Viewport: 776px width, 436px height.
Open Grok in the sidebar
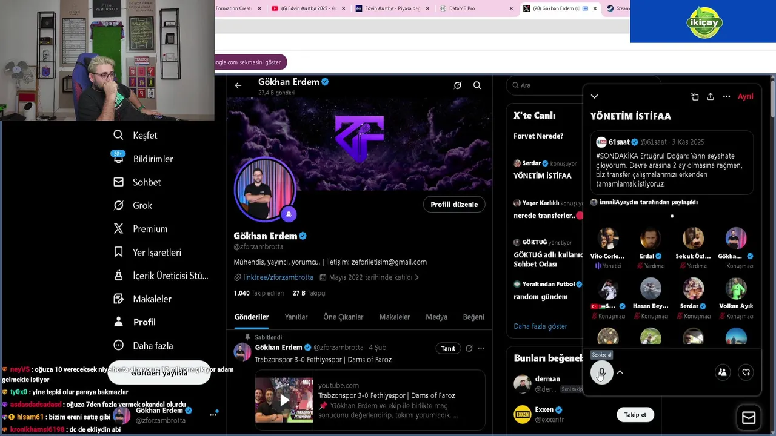[x=133, y=205]
